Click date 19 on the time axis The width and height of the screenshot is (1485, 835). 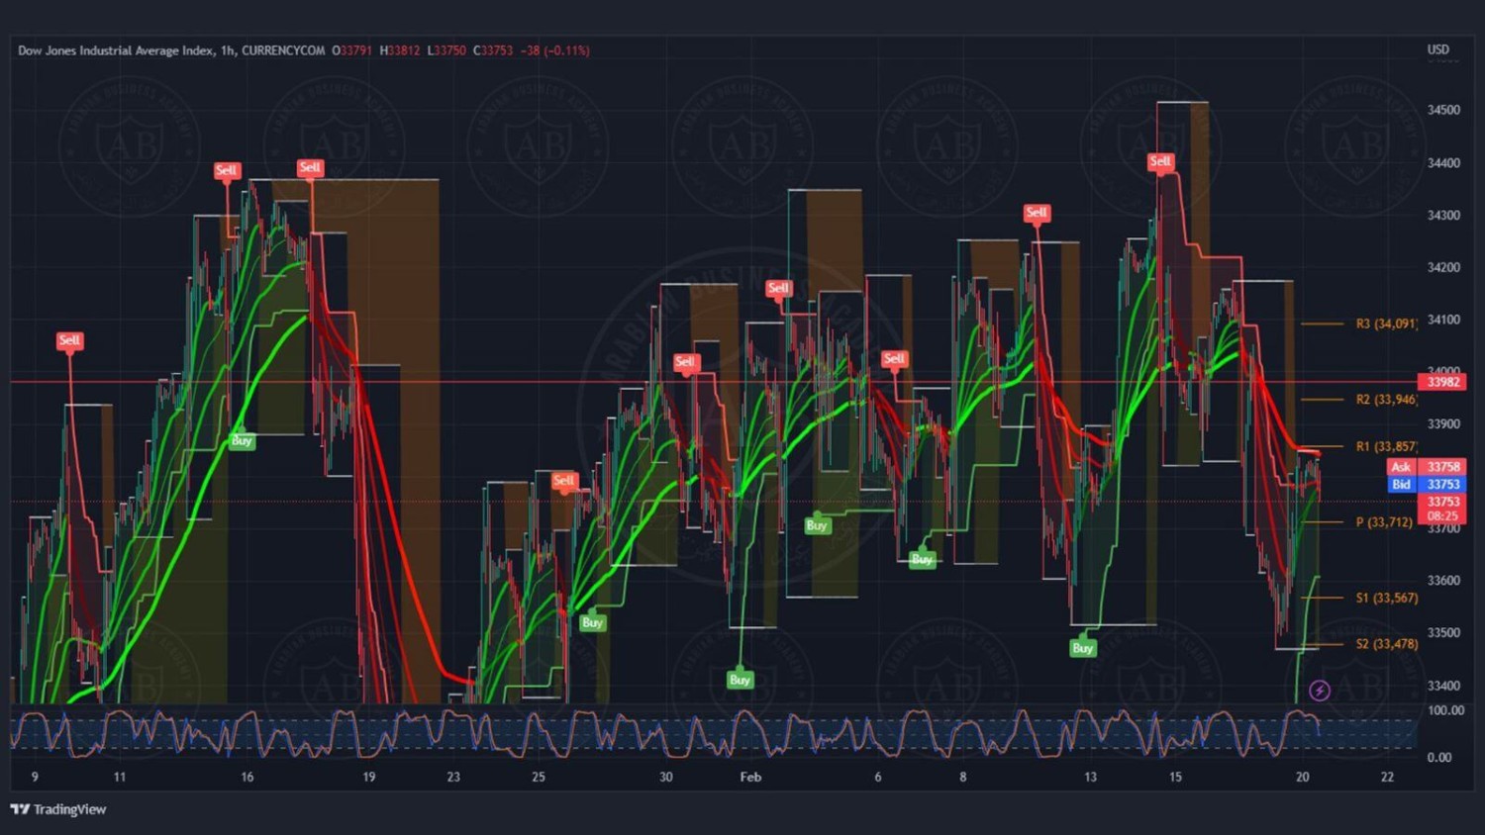pyautogui.click(x=368, y=778)
